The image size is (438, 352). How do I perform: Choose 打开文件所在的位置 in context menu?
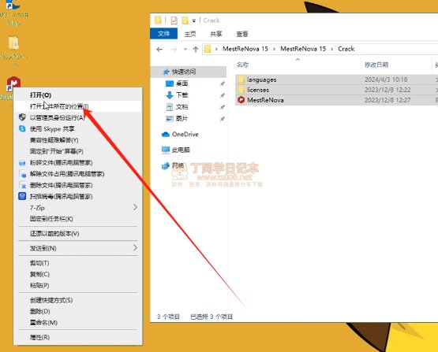[x=78, y=106]
